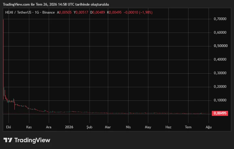Click the 0,10000 price scale label
Image resolution: width=234 pixels, height=149 pixels.
[x=220, y=100]
